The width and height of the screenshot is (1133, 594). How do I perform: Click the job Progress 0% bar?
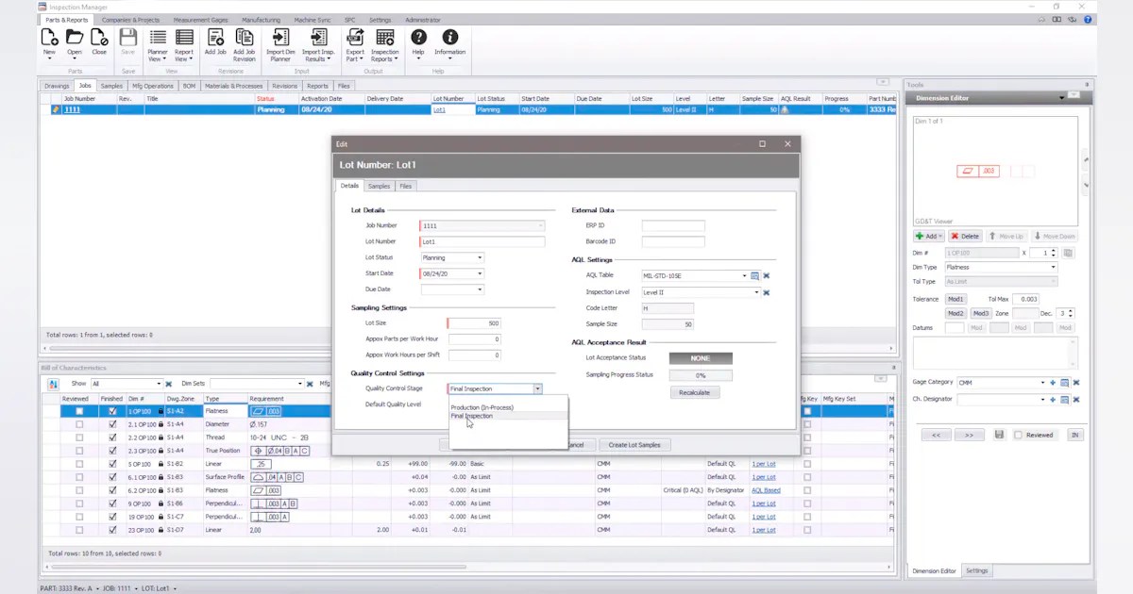click(x=843, y=109)
